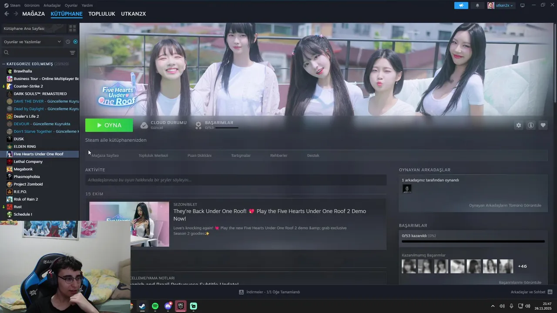The width and height of the screenshot is (557, 313).
Task: Open the Arkadaşlar menu
Action: (x=52, y=5)
